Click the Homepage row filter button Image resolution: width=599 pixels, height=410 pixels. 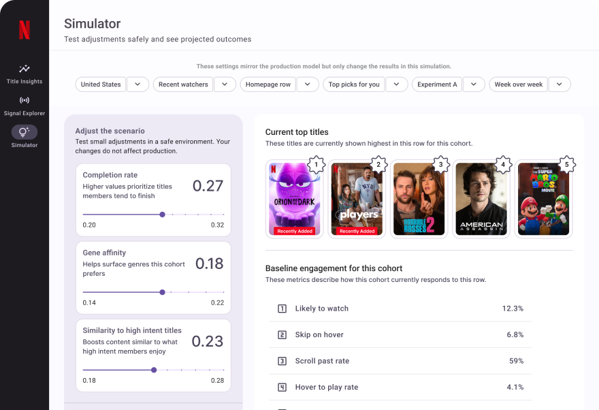268,84
